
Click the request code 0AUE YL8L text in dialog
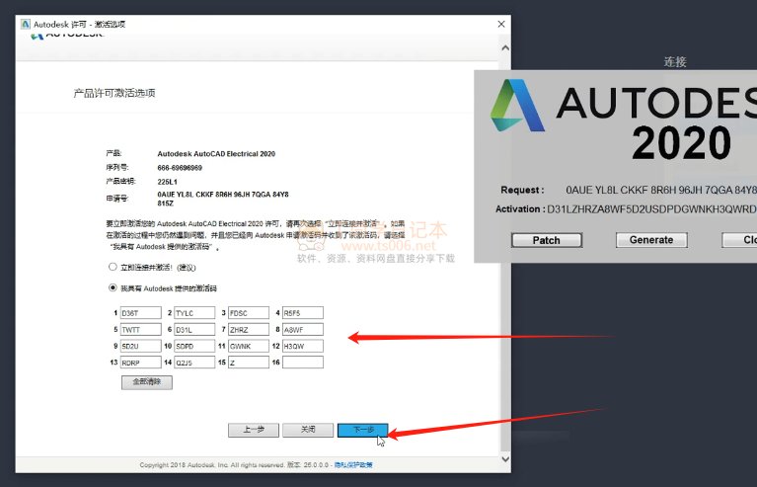point(223,199)
